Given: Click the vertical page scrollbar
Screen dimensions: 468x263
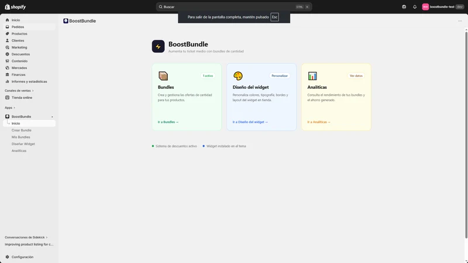Looking at the screenshot, I should (x=466, y=134).
